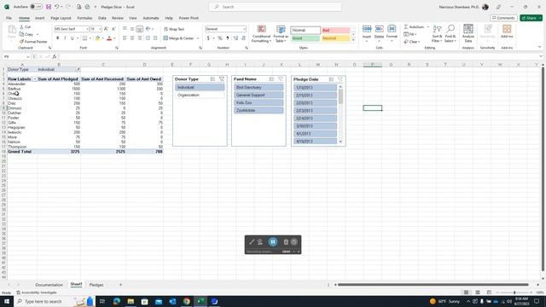Click the AutoSum sigma icon
546x307 pixels.
click(x=406, y=26)
